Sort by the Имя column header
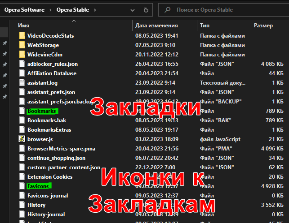Screen dimensions: 289x223 [x=23, y=26]
